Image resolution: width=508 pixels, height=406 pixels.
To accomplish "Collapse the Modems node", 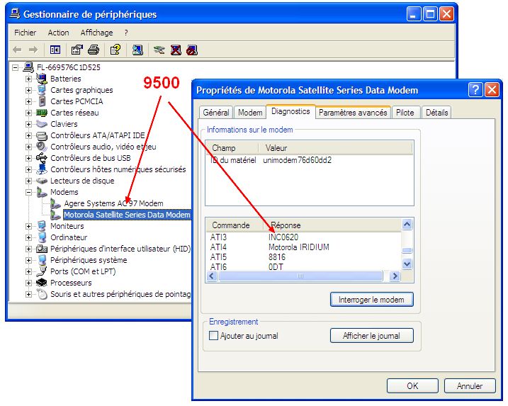I will [x=28, y=192].
